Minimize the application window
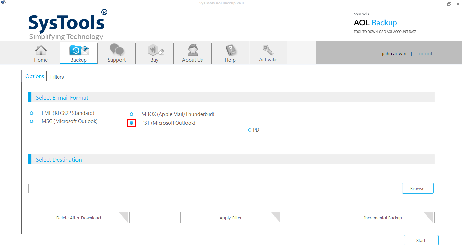 click(440, 4)
